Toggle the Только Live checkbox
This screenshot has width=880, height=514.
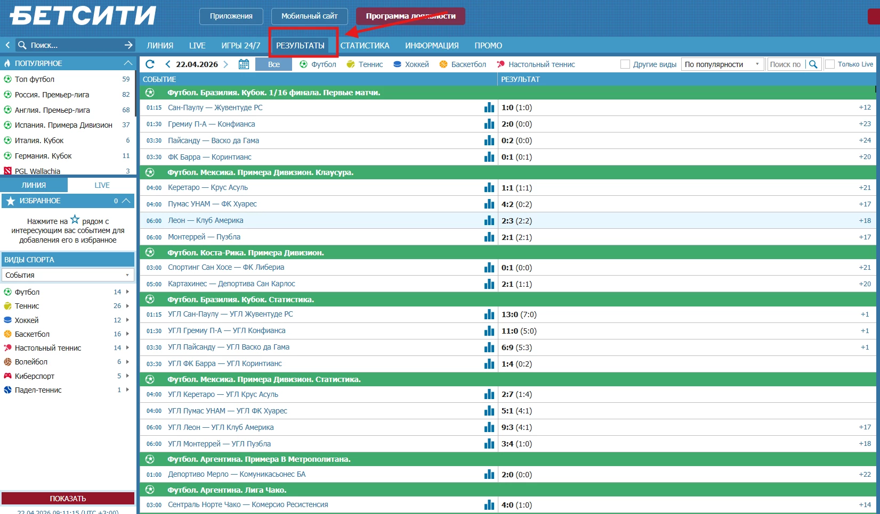830,64
